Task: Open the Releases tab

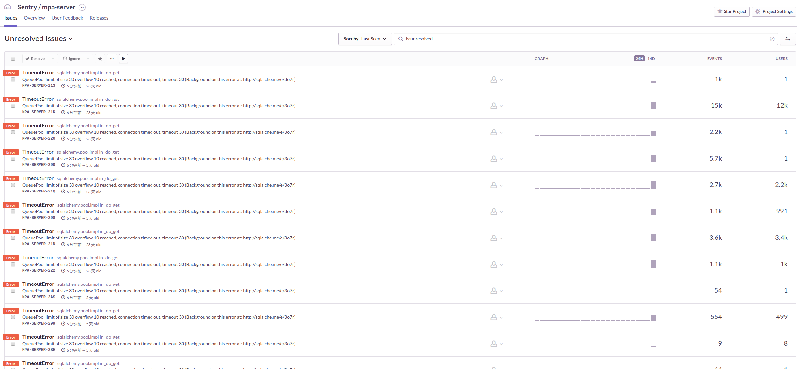Action: [99, 18]
